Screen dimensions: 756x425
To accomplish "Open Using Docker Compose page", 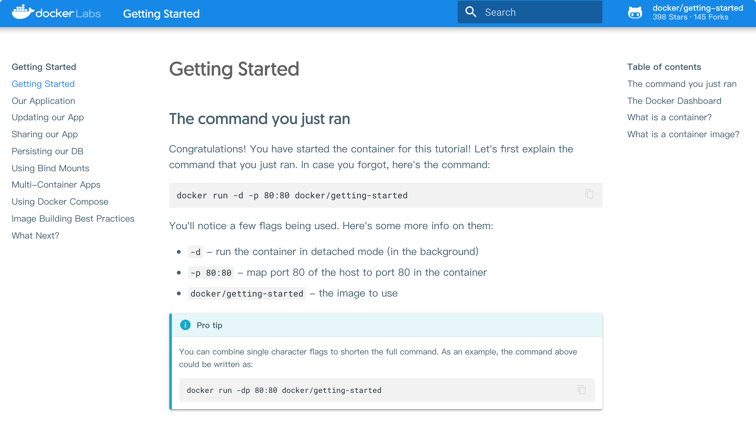I will [x=60, y=201].
